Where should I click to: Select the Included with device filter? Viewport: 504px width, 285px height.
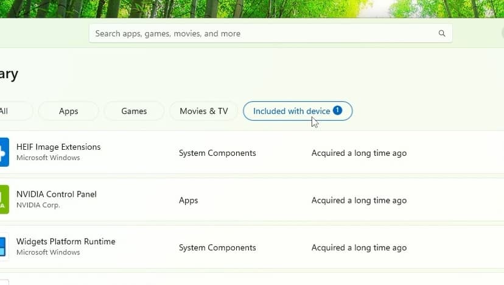coord(291,111)
